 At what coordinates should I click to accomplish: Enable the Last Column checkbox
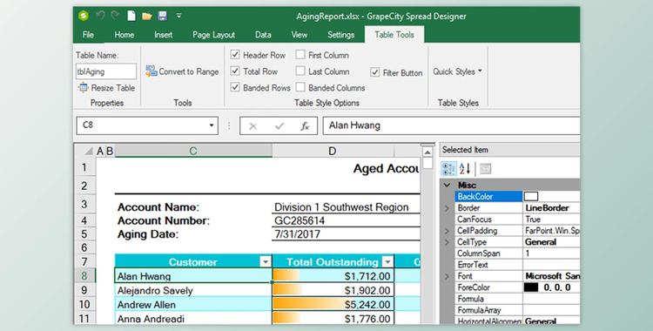tap(300, 71)
